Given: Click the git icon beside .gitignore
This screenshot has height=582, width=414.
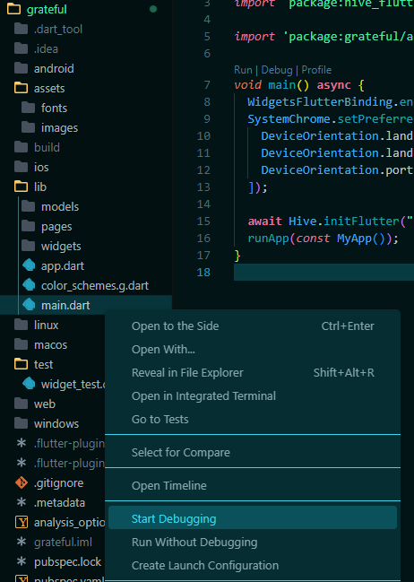Looking at the screenshot, I should pos(22,482).
